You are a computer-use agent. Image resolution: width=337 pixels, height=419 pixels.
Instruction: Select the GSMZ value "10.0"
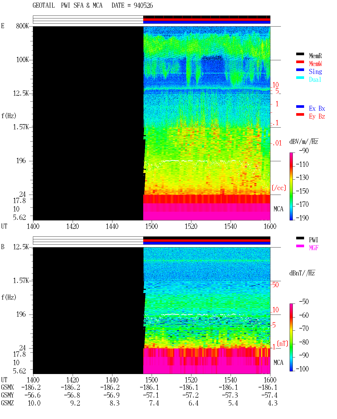click(x=34, y=403)
